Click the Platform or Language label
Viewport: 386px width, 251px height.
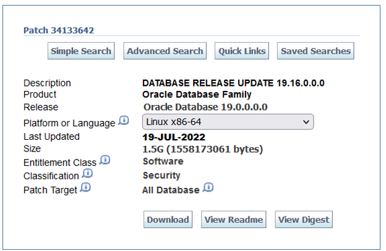[x=69, y=123]
